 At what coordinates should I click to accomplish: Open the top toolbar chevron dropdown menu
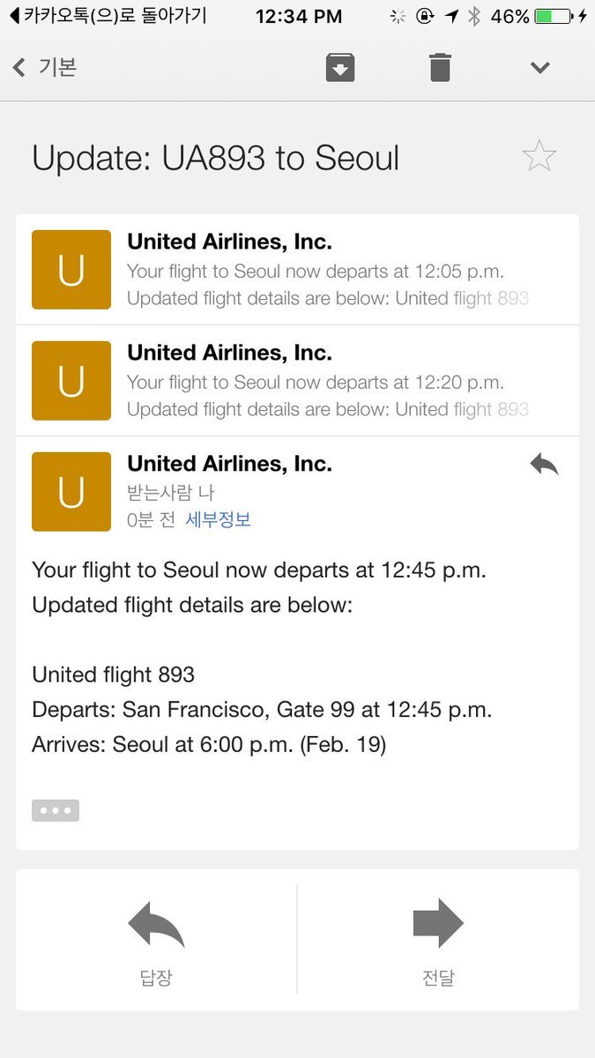coord(539,68)
